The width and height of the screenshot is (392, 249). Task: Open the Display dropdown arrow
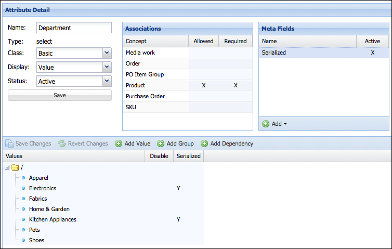(107, 67)
